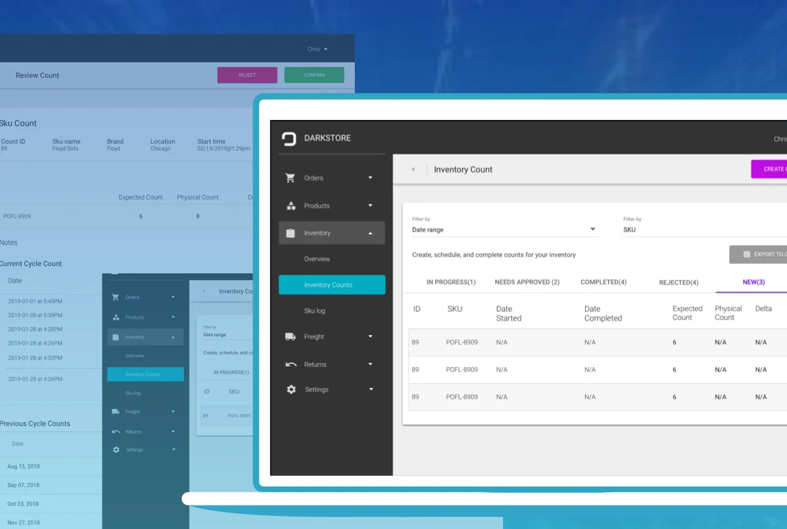Click Aug 15, 2018 previous cycle count
The height and width of the screenshot is (529, 787).
click(24, 467)
